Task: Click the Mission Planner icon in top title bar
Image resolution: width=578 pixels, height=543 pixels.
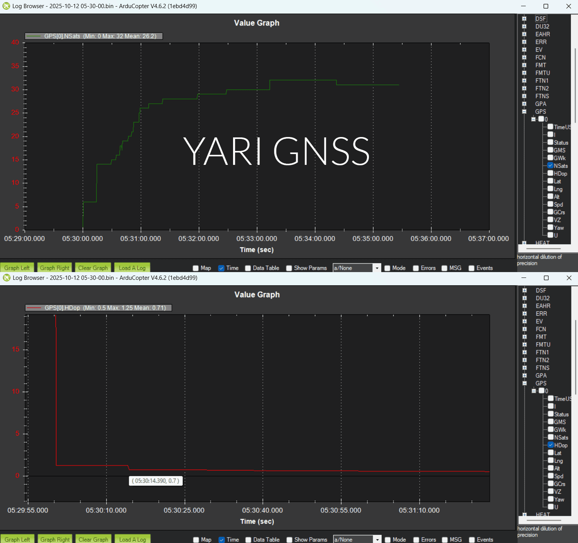Action: point(6,6)
